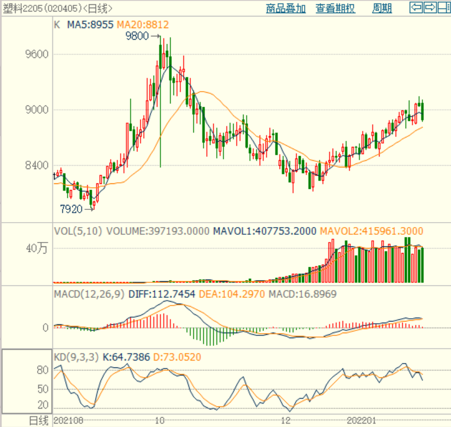Click the 202201 date on time axis

pos(361,421)
